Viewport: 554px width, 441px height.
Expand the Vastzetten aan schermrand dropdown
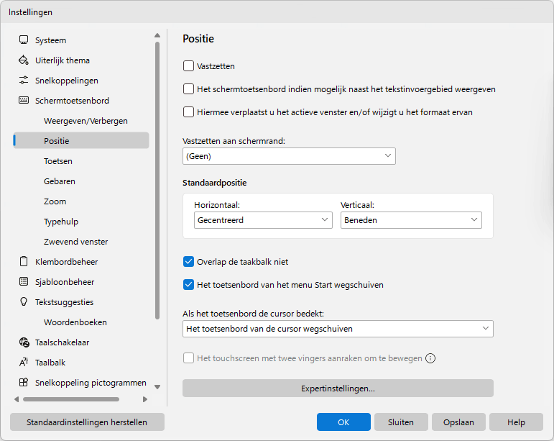[x=289, y=156]
